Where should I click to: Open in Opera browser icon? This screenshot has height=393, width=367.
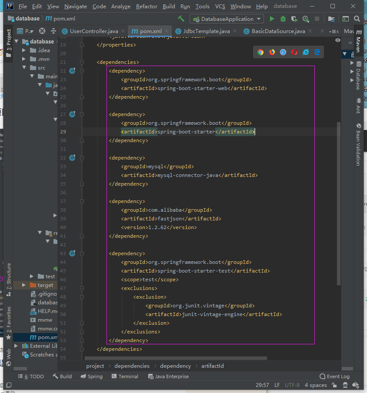(x=294, y=52)
